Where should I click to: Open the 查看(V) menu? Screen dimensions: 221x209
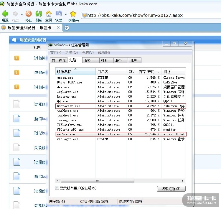(88, 52)
